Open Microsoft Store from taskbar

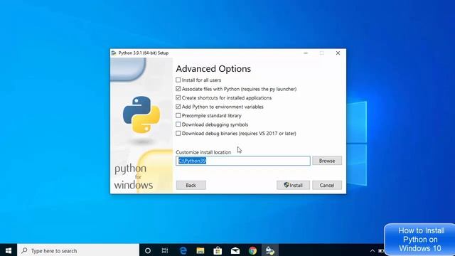coord(218,250)
